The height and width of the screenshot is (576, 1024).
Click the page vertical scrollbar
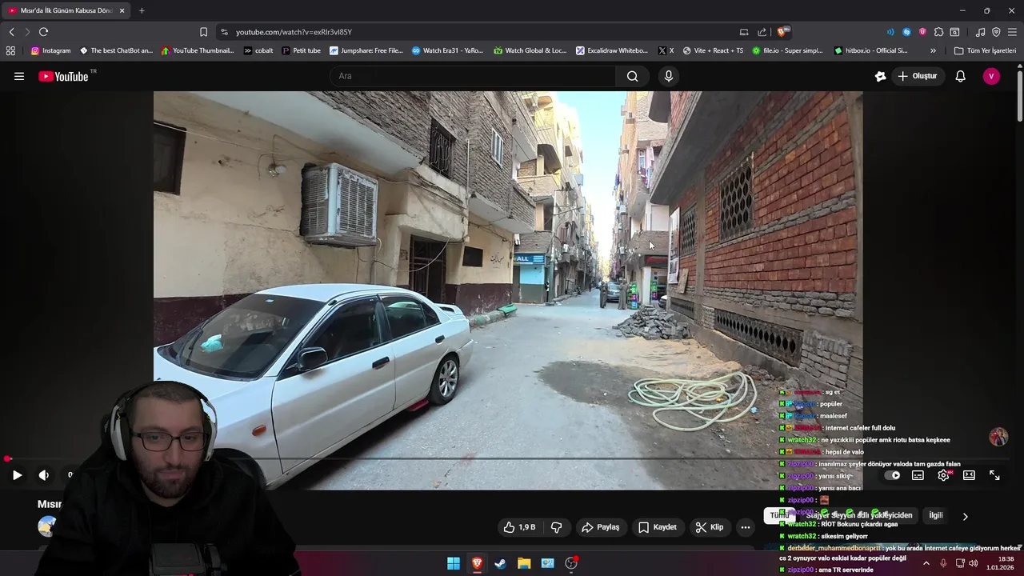[1019, 96]
